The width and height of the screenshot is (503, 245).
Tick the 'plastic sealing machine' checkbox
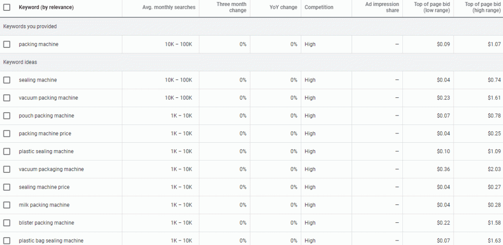point(7,152)
